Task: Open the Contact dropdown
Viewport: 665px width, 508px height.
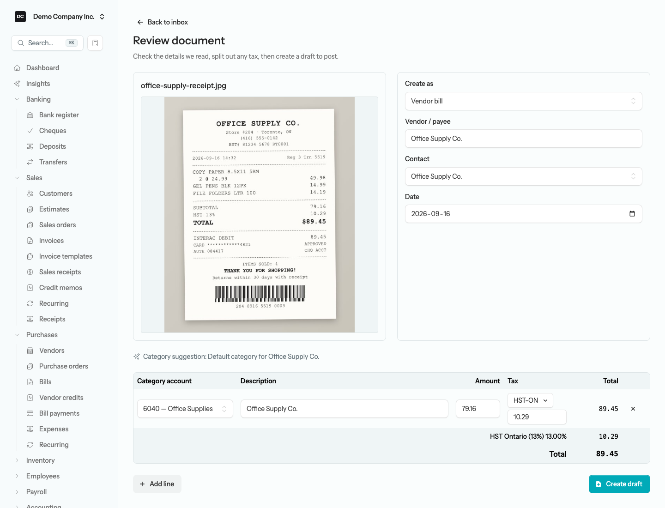Action: tap(524, 176)
